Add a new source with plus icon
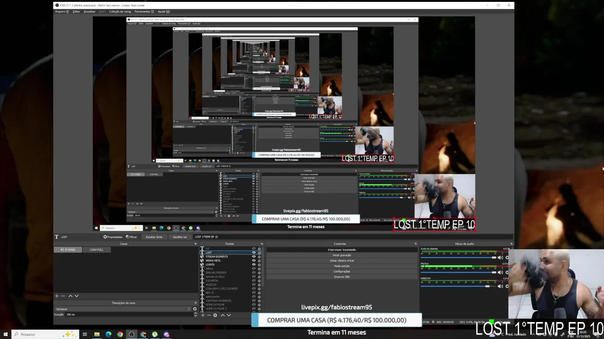 (203, 315)
